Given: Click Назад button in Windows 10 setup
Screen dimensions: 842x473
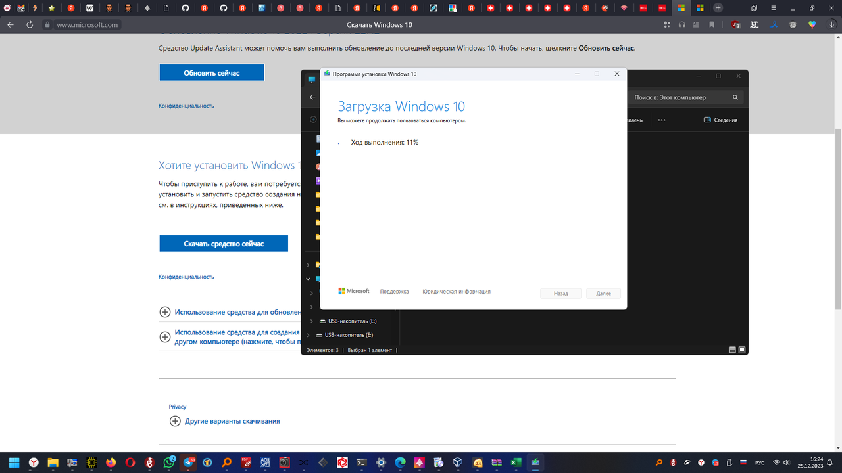Looking at the screenshot, I should 560,294.
